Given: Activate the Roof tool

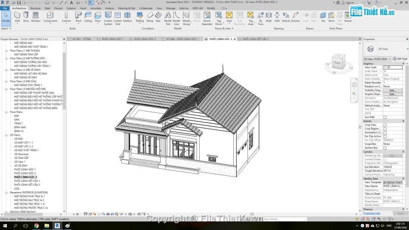Looking at the screenshot, I should click(x=78, y=17).
